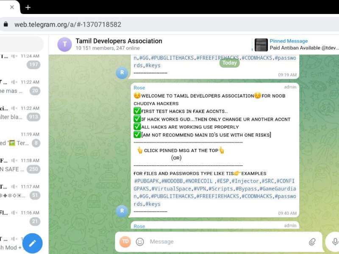Image resolution: width=339 pixels, height=254 pixels.
Task: Click the 09:19 AM message timestamp
Action: point(287,75)
